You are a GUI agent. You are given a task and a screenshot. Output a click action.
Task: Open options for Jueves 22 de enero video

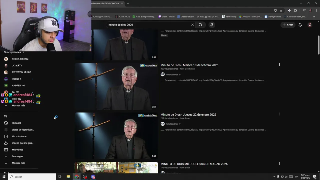[x=279, y=114]
